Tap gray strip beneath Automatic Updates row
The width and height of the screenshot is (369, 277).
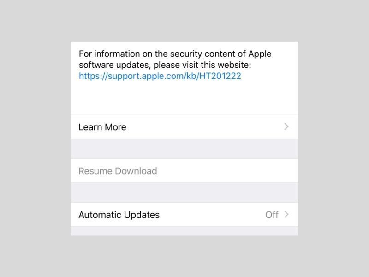pyautogui.click(x=184, y=231)
